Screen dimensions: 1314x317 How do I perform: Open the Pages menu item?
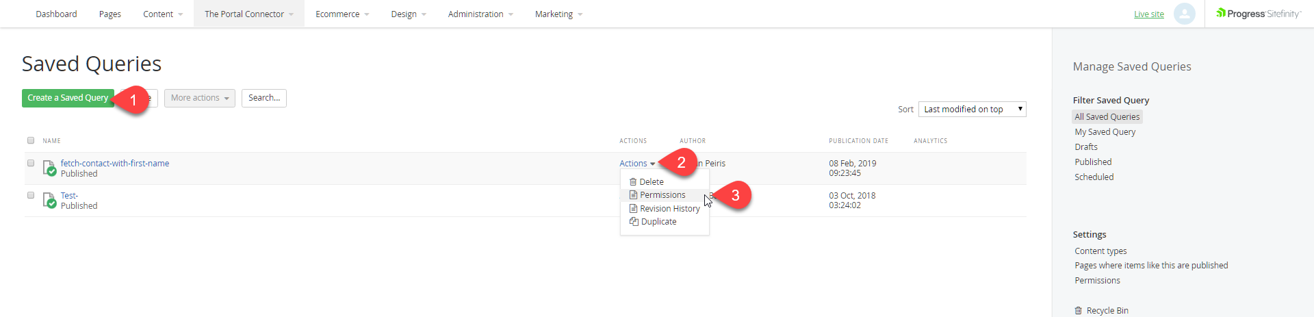[x=110, y=14]
